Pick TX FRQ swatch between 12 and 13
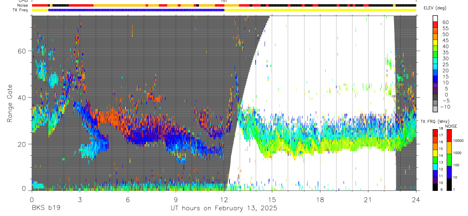The height and width of the screenshot is (216, 468). (x=435, y=166)
